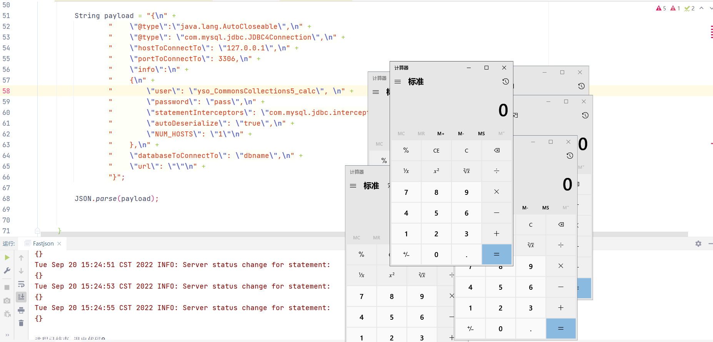Collapse code block at line 71 fold marker
Screen dimensions: 713x342
click(x=37, y=231)
